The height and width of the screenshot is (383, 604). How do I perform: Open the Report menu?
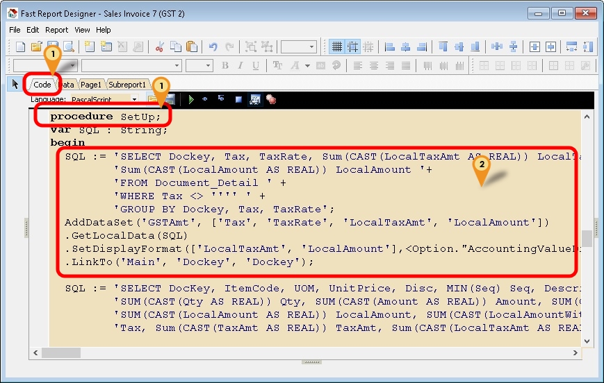click(x=56, y=30)
